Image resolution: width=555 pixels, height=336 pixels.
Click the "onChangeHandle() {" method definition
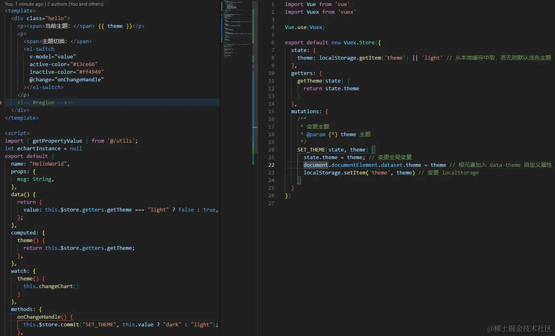tap(45, 317)
